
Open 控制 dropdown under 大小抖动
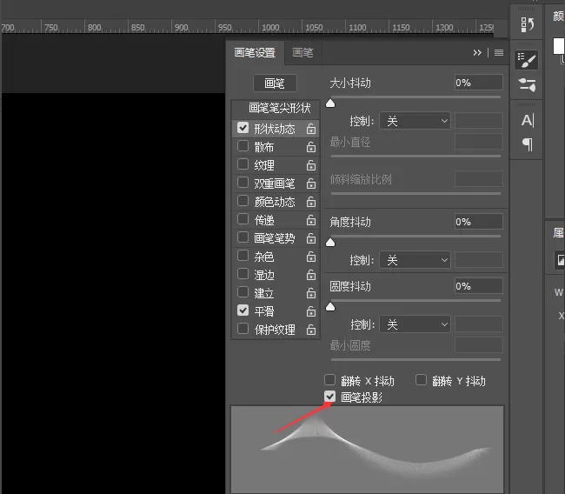point(415,121)
